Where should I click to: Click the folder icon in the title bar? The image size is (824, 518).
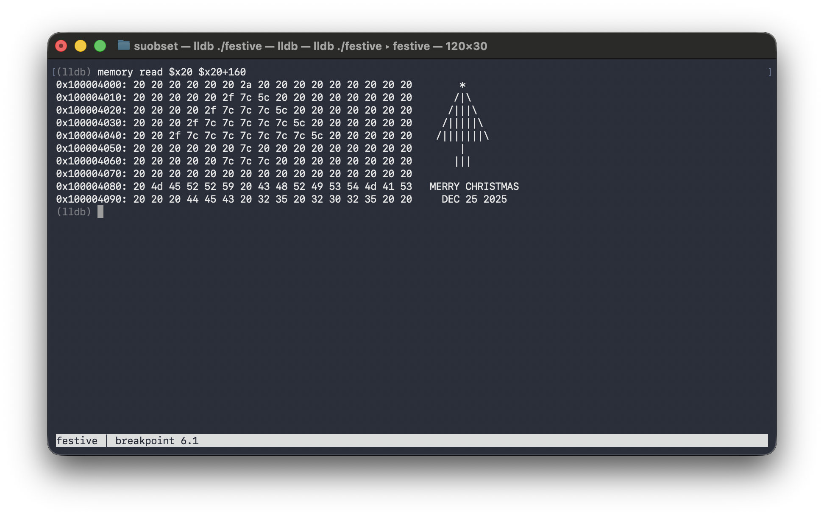tap(123, 46)
